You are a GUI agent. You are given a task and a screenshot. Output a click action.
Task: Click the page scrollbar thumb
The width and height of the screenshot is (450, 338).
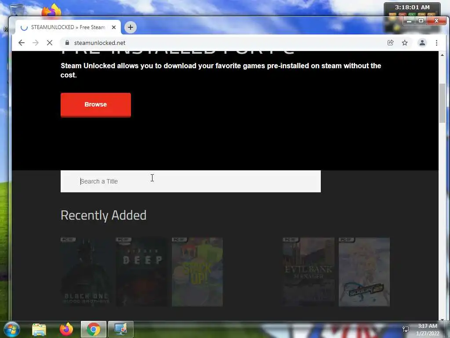pyautogui.click(x=442, y=103)
